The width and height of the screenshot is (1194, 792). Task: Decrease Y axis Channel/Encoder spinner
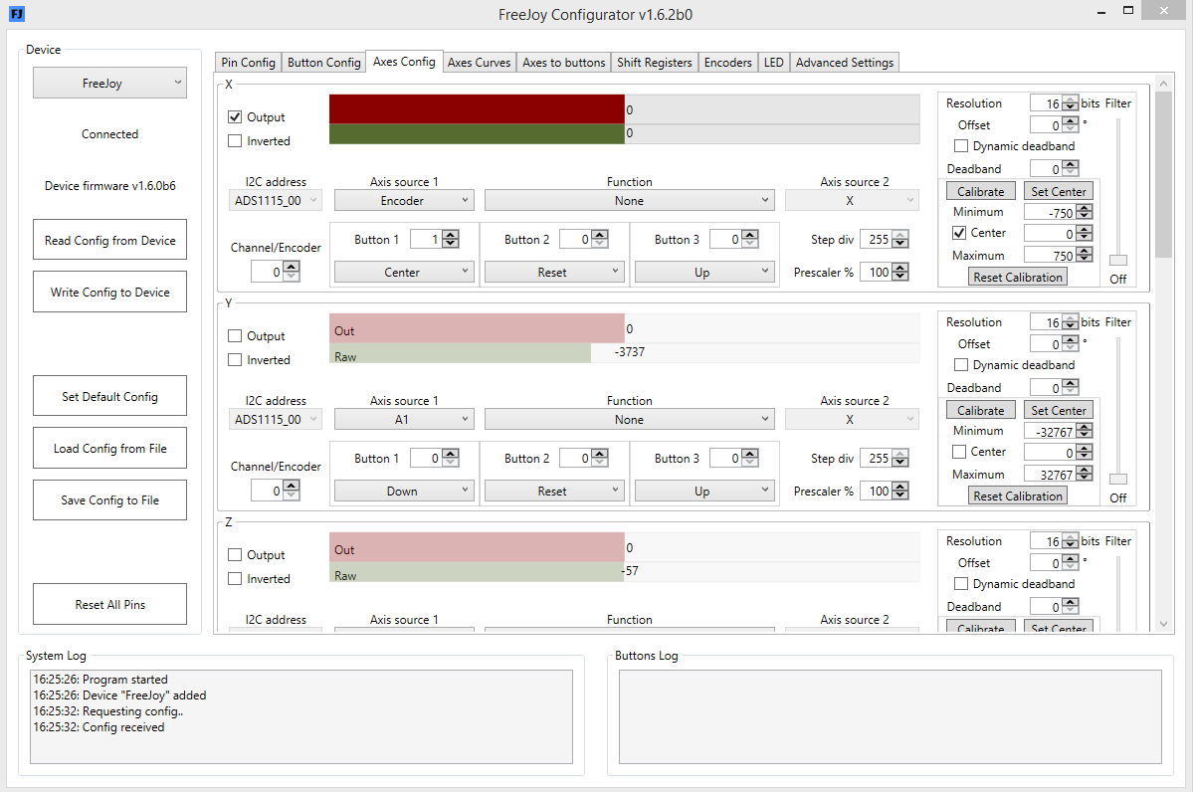[291, 495]
